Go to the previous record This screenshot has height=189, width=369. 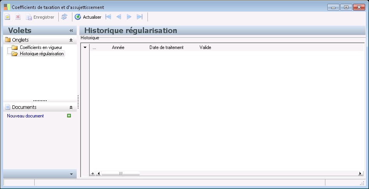(x=119, y=17)
